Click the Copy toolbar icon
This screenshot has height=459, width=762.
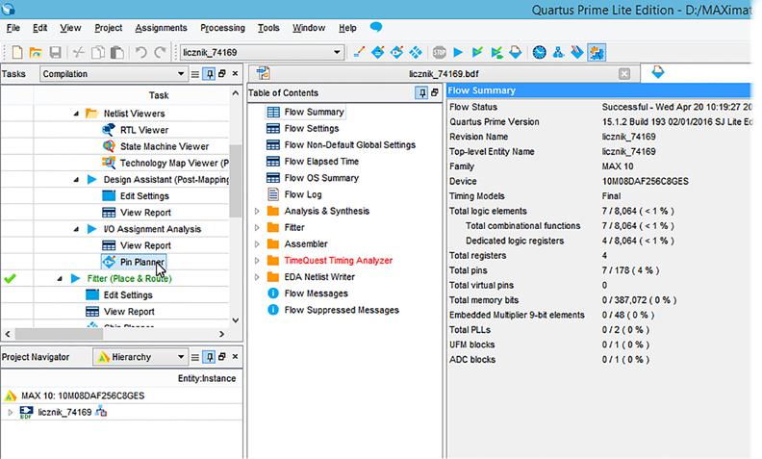(98, 52)
